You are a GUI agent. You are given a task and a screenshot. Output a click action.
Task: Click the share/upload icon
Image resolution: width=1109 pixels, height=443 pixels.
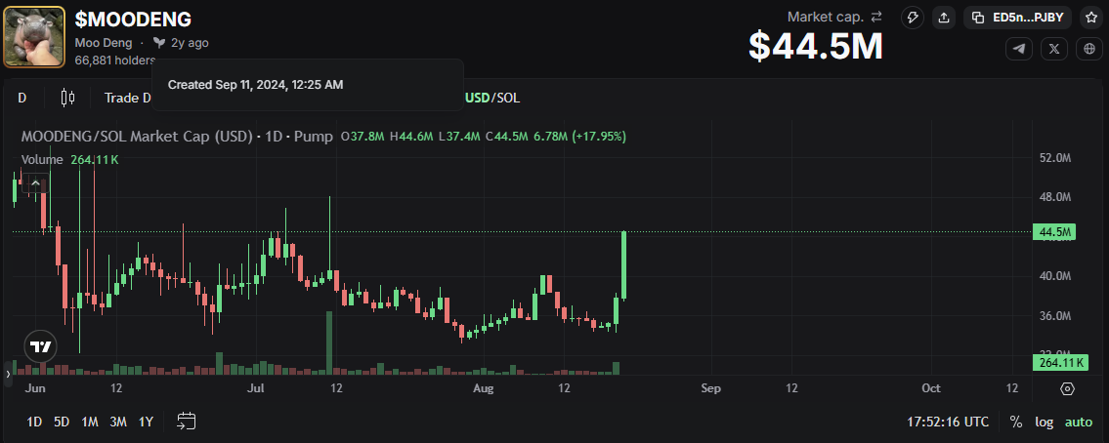coord(944,18)
